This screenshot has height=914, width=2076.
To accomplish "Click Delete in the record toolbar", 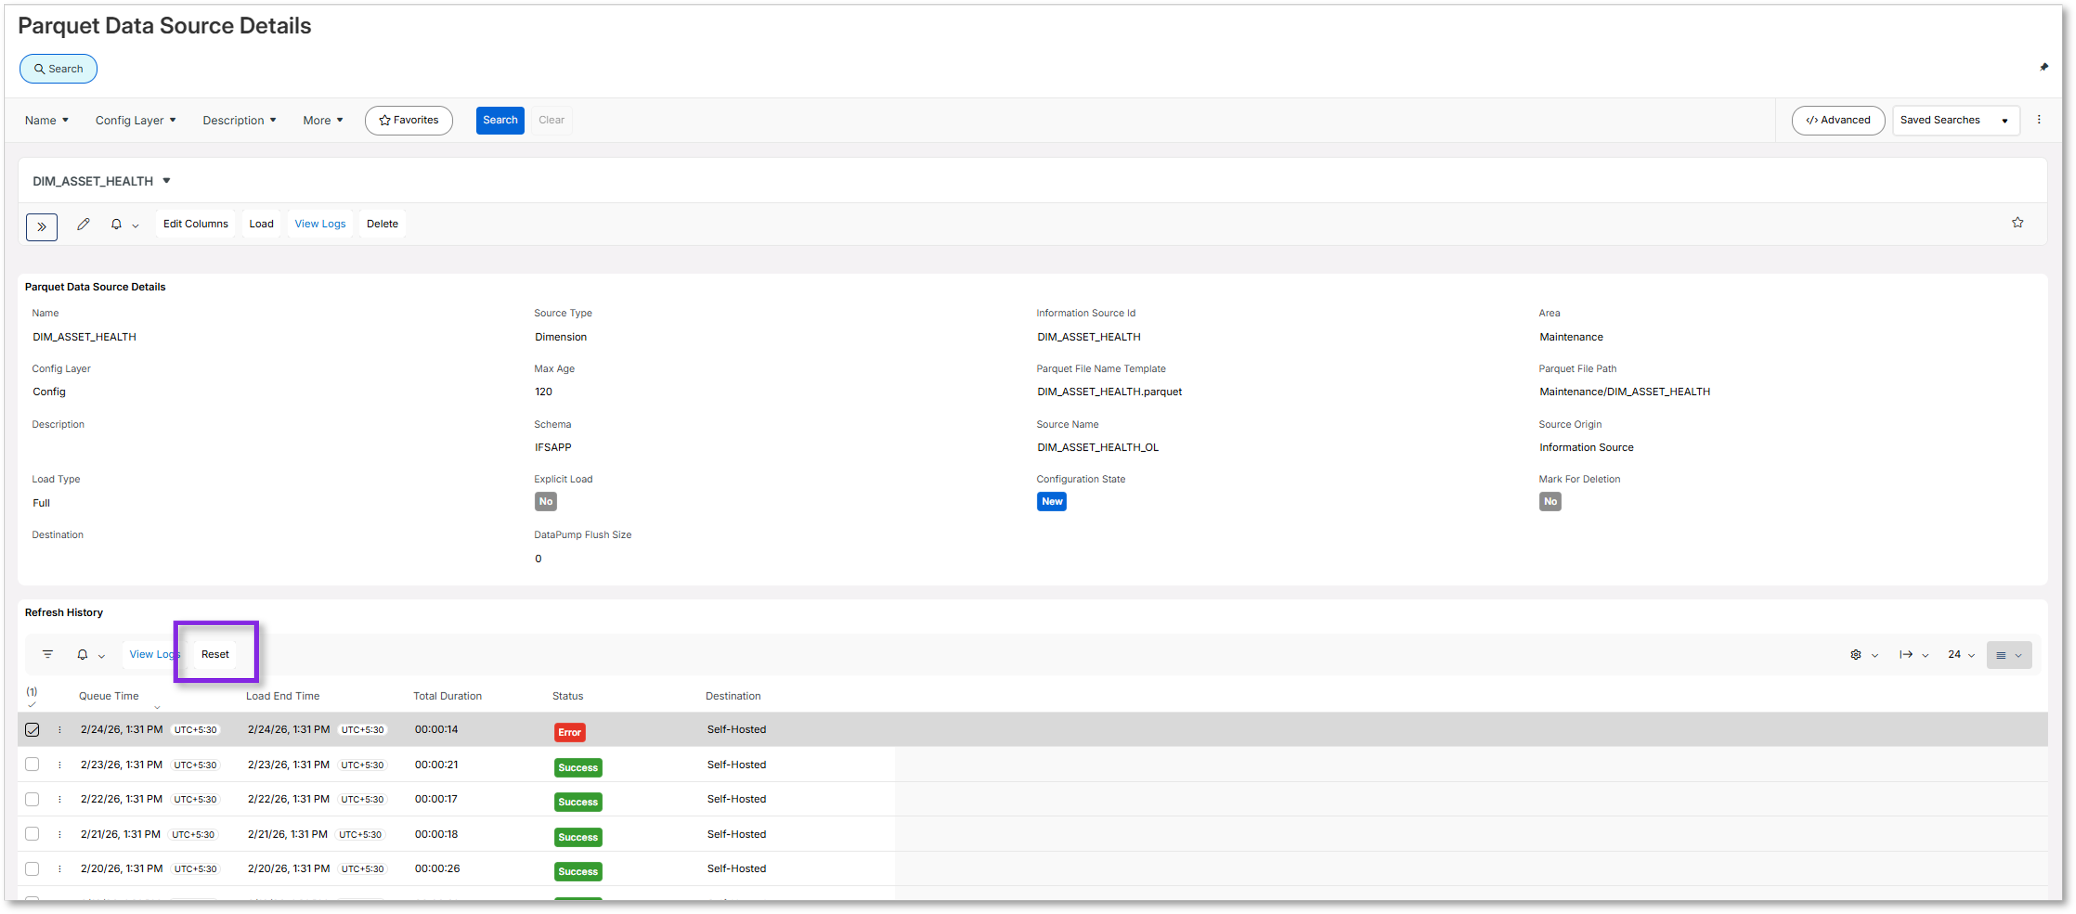I will pyautogui.click(x=382, y=224).
